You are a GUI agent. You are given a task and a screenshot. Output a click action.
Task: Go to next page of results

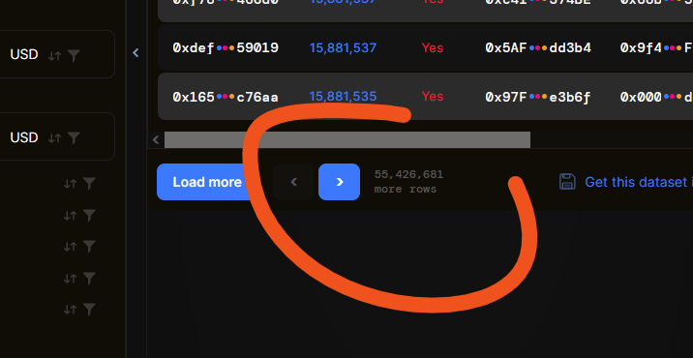(339, 182)
